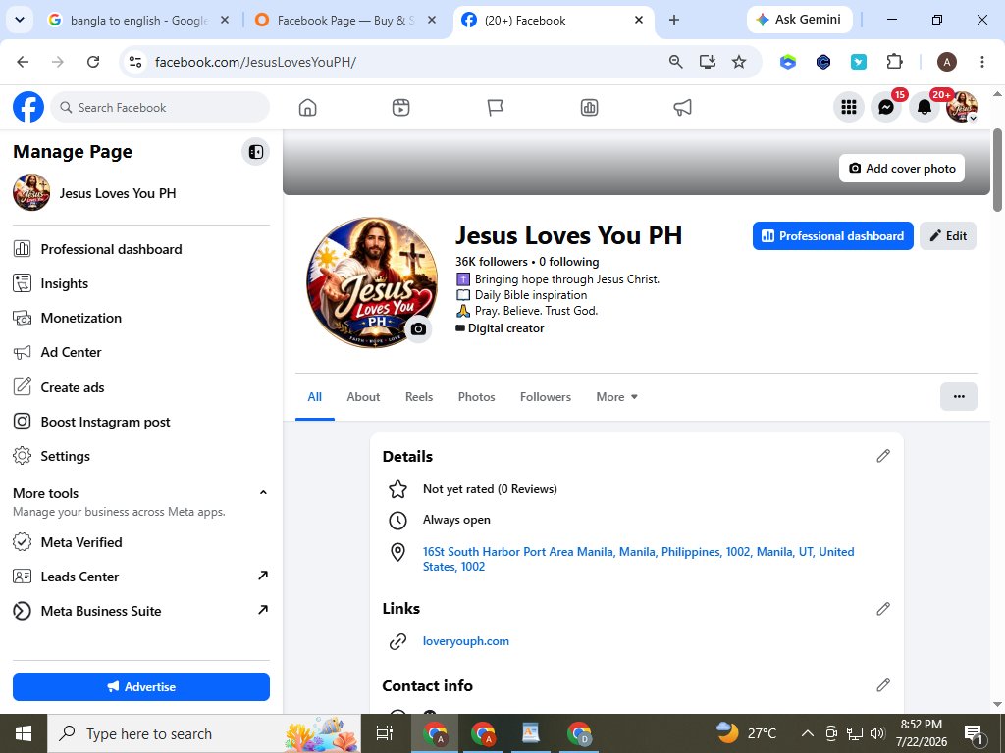
Task: Edit Details section pencil icon
Action: [883, 456]
